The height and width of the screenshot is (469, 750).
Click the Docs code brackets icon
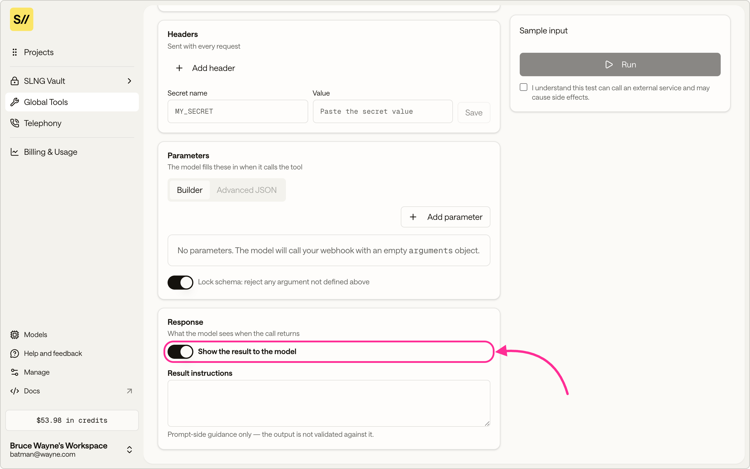tap(15, 391)
